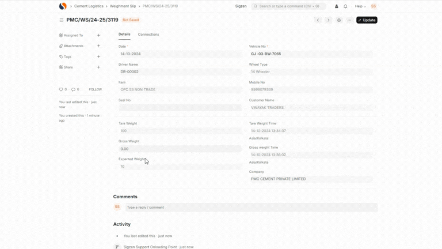The image size is (442, 249).
Task: Click the comment reply input box
Action: point(251,207)
